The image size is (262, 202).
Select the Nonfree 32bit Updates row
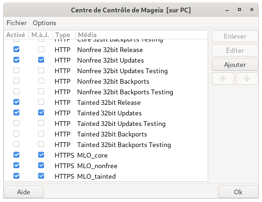(106, 60)
